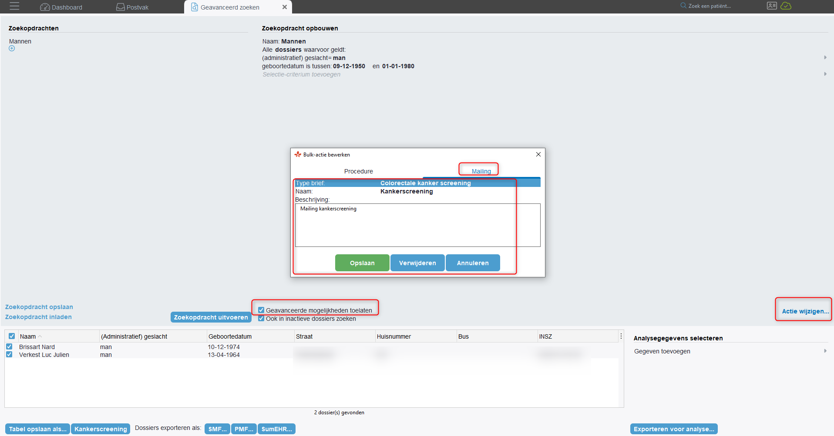Screen dimensions: 834x436
Task: Toggle Ook in inactieve dossiers zoeken
Action: pos(261,318)
